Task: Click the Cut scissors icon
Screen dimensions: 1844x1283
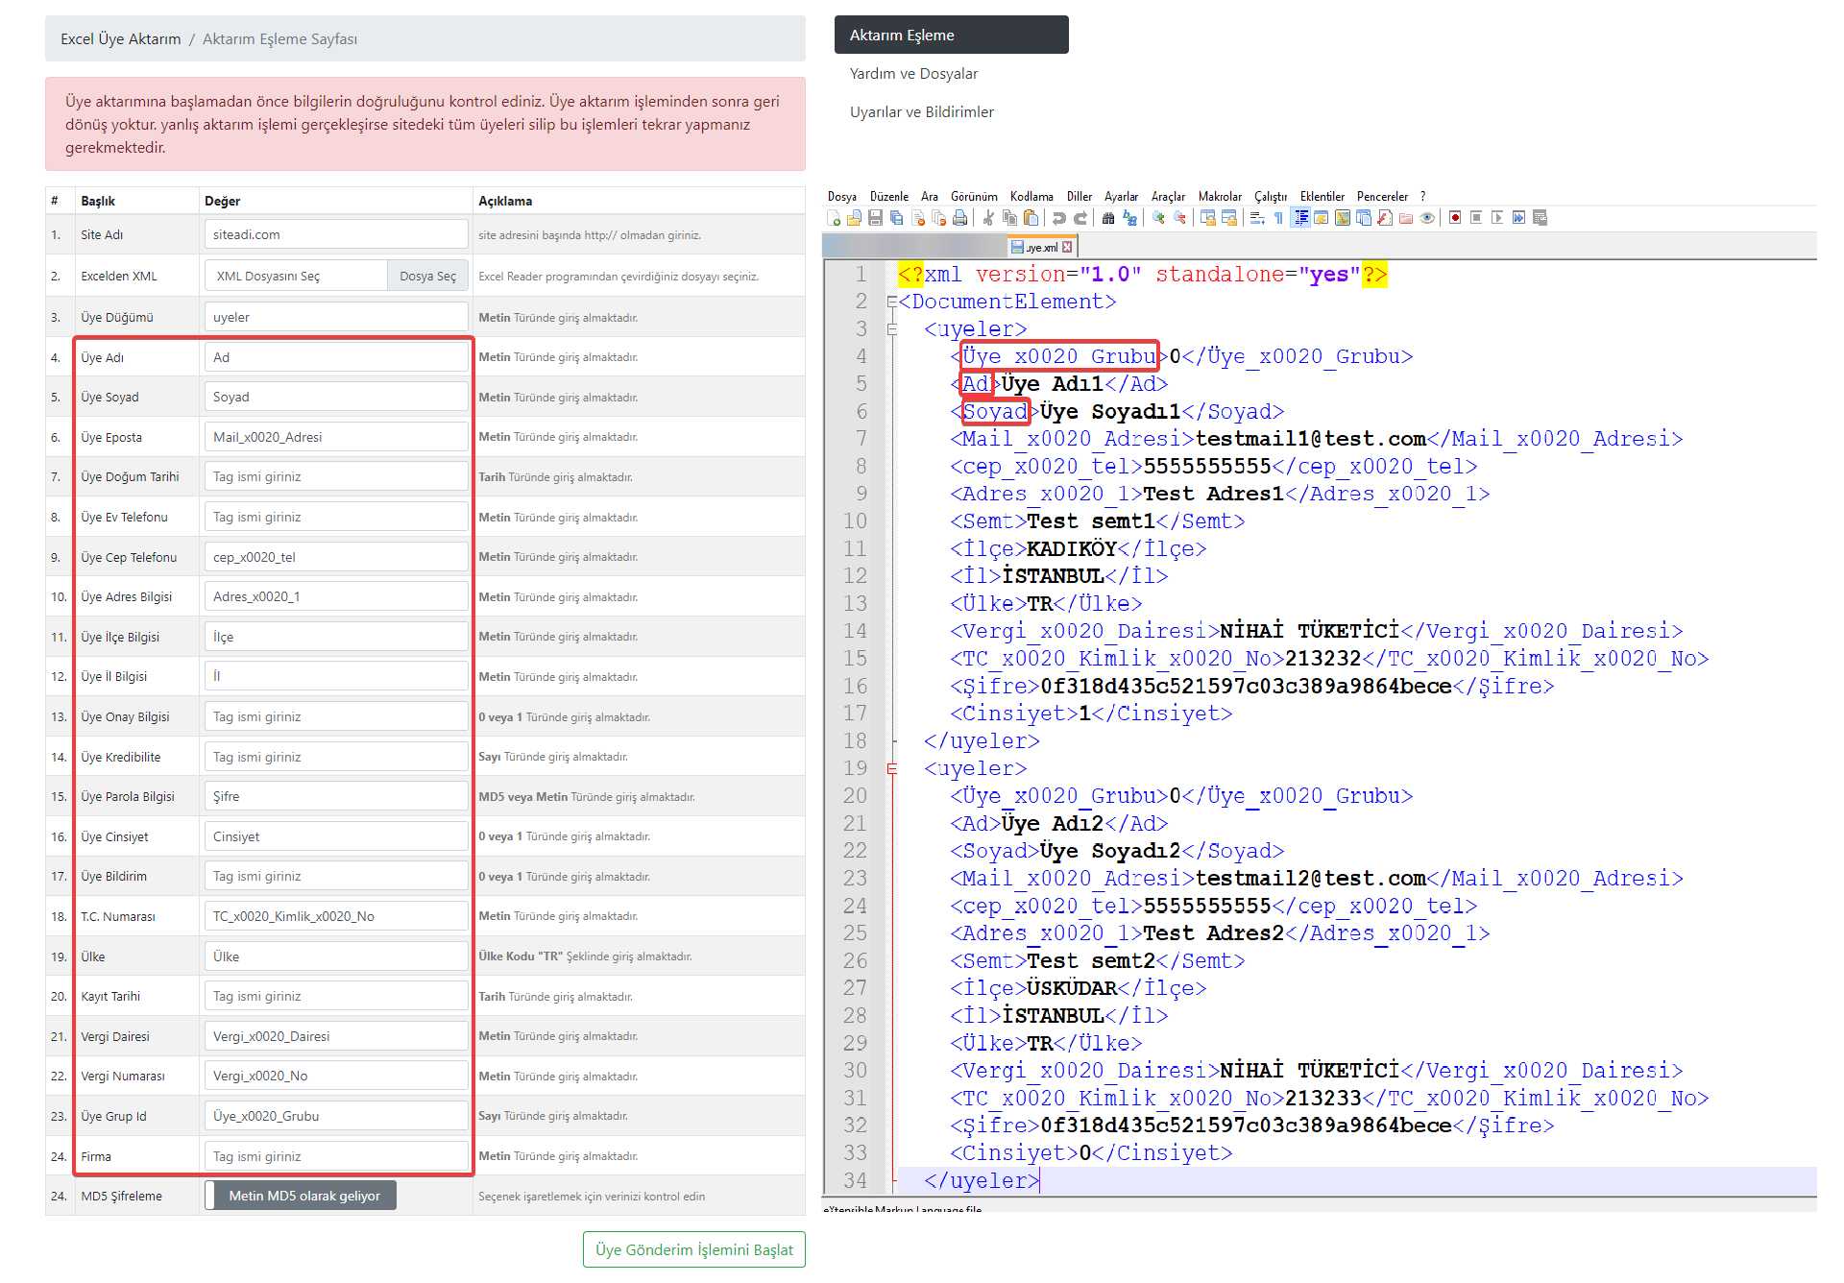Action: click(x=987, y=218)
